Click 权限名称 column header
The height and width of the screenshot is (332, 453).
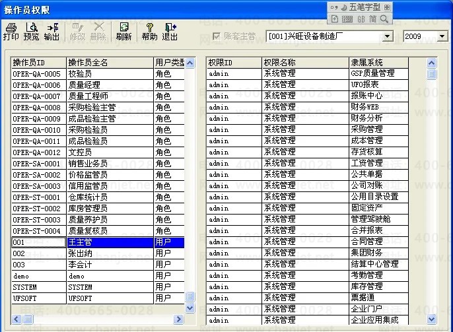coord(305,63)
